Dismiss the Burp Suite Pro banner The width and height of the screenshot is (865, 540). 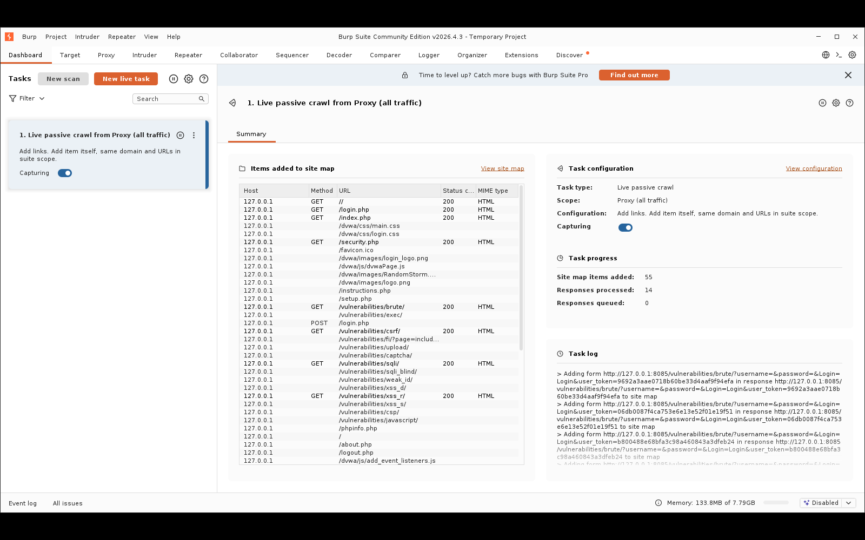tap(848, 75)
